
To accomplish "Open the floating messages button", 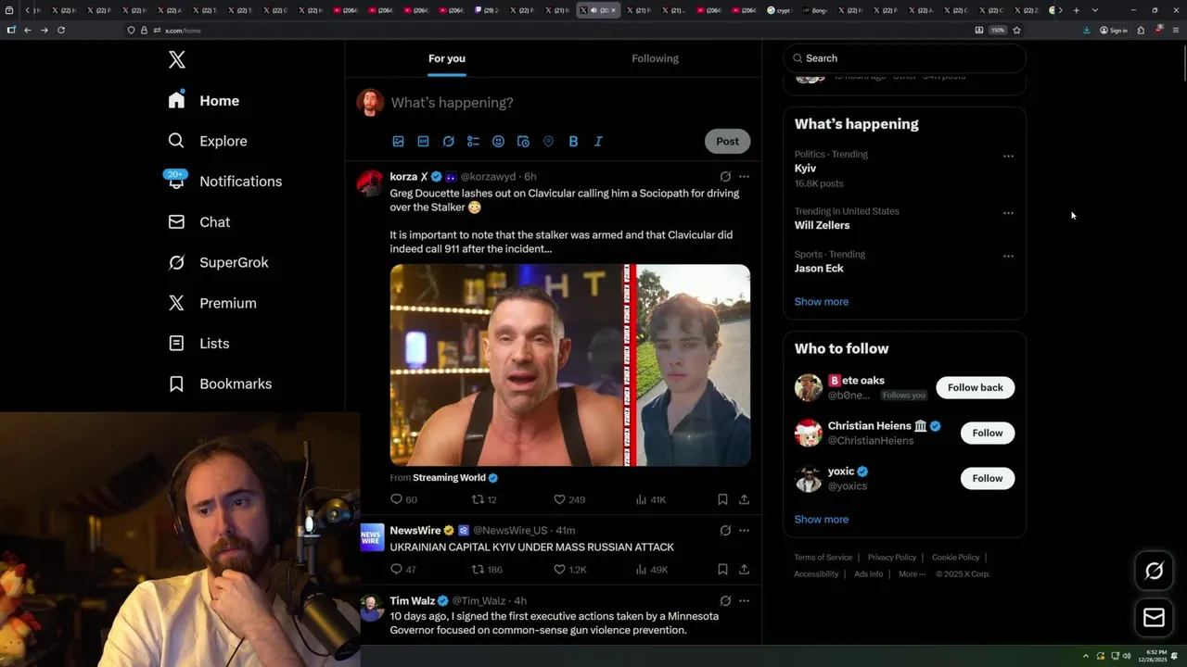I will point(1155,617).
